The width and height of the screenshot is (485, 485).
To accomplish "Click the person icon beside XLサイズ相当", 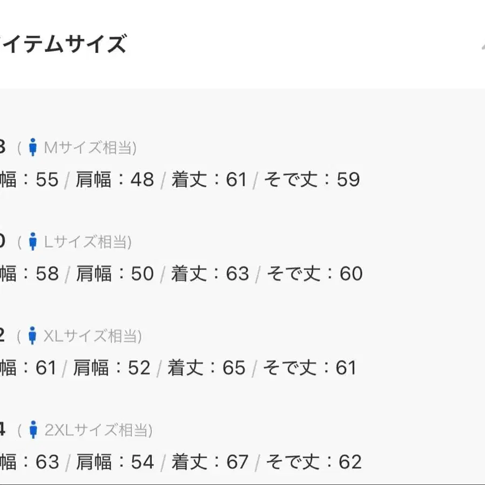I will point(32,335).
